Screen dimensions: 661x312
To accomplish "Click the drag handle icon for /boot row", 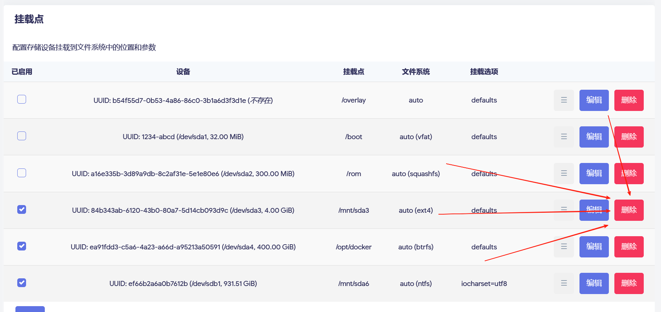I will pyautogui.click(x=564, y=137).
